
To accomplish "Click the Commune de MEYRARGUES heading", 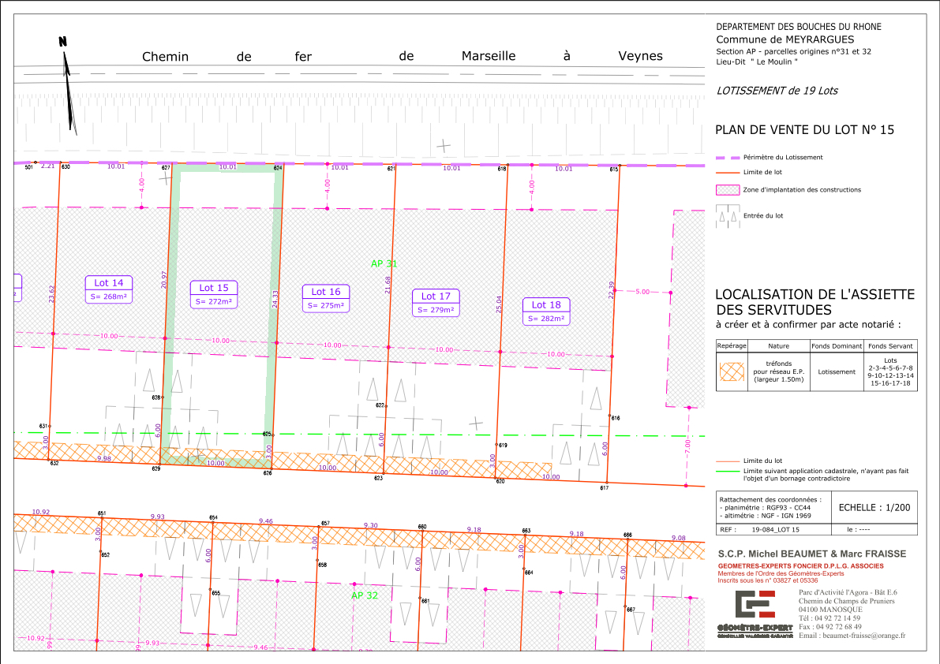I will coord(785,39).
